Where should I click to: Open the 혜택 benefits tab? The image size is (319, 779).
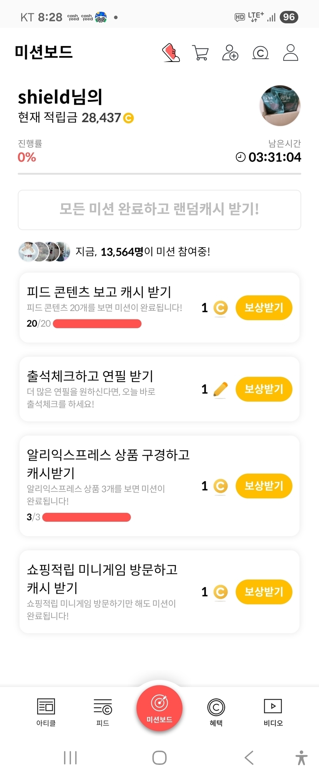(x=216, y=711)
